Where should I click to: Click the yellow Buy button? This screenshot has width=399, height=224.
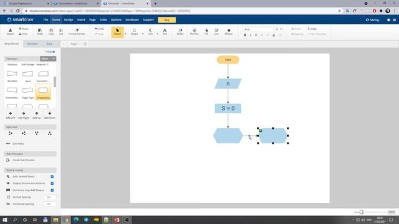pos(166,20)
